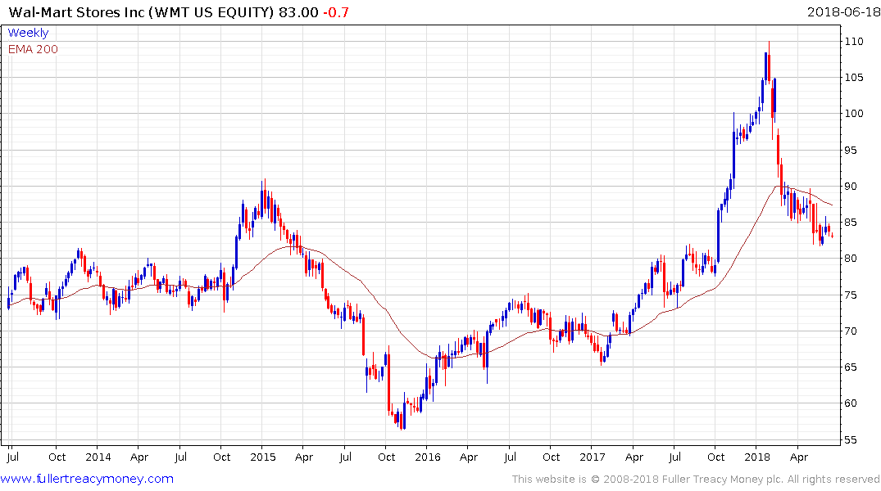Click the www.fullertreacymoney.com link
This screenshot has height=491, width=881.
point(87,479)
